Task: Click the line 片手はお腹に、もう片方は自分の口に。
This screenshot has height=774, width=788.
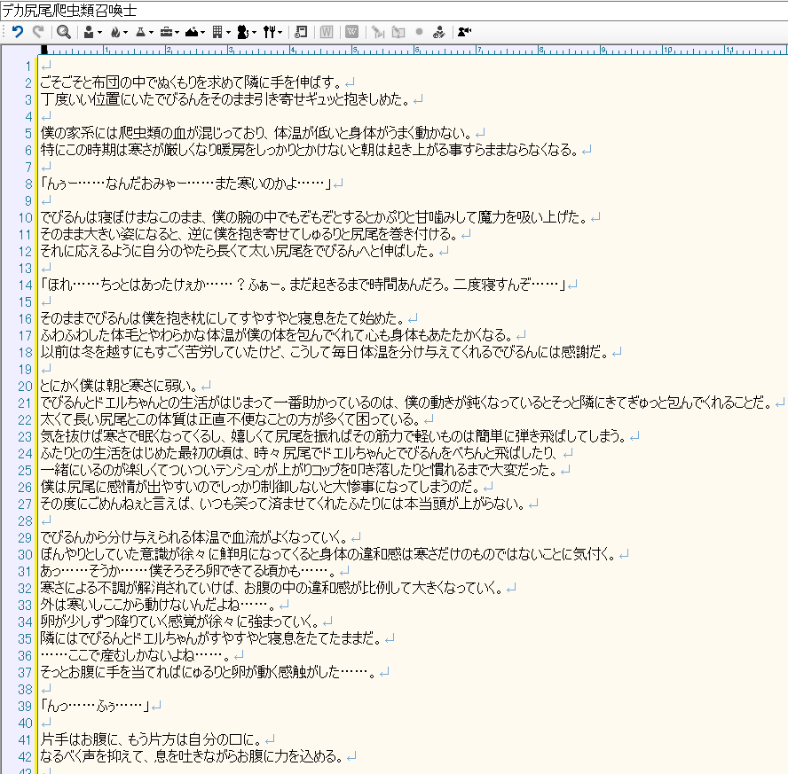Action: (151, 739)
